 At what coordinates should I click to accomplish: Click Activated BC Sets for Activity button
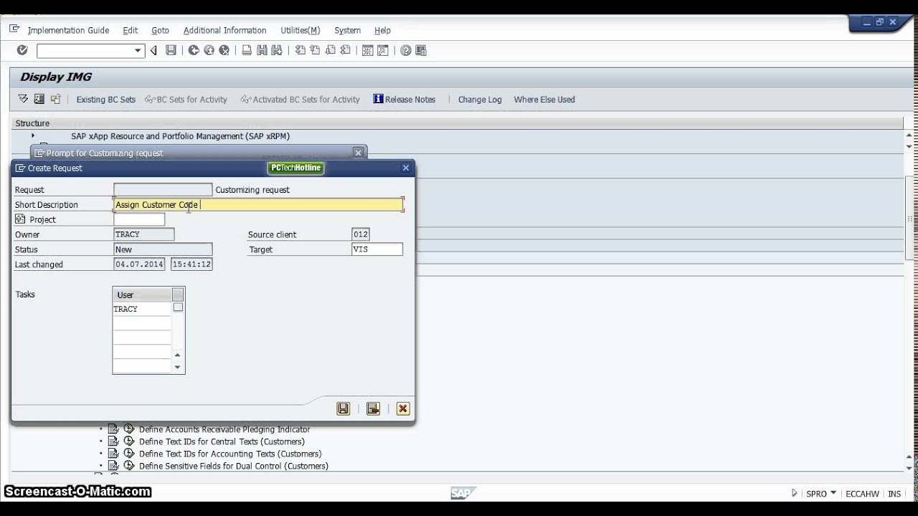300,100
